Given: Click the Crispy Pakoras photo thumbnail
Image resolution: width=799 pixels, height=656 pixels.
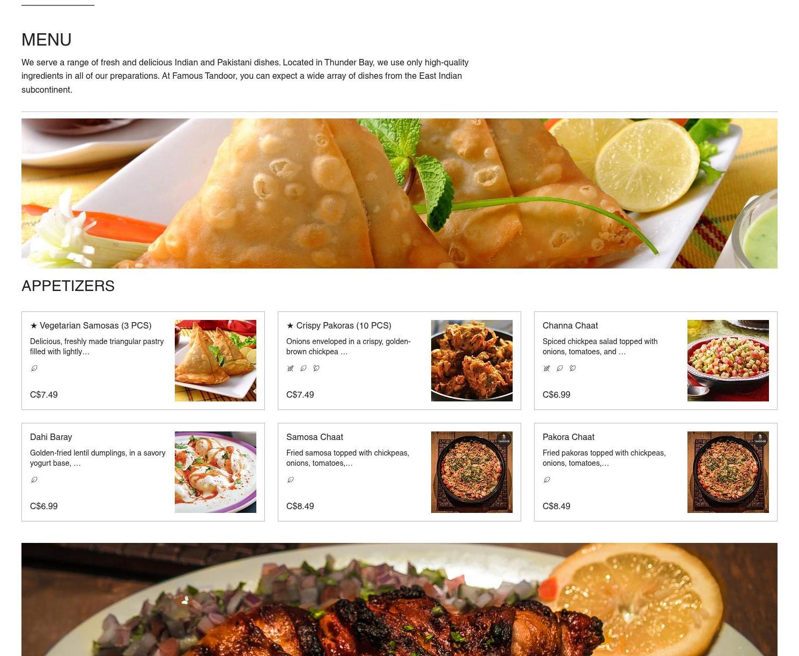Looking at the screenshot, I should (x=472, y=361).
